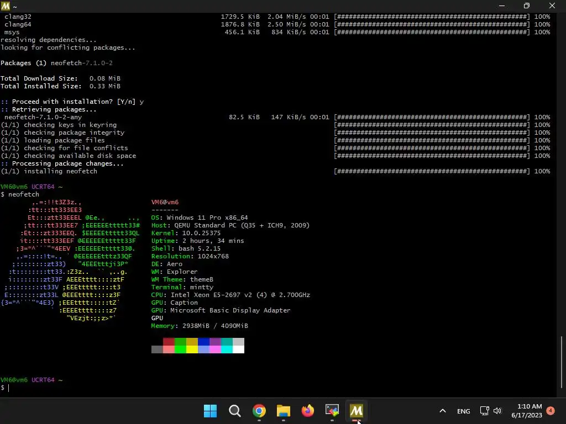566x424 pixels.
Task: Click the "Terminal: mintty" line
Action: pyautogui.click(x=182, y=287)
